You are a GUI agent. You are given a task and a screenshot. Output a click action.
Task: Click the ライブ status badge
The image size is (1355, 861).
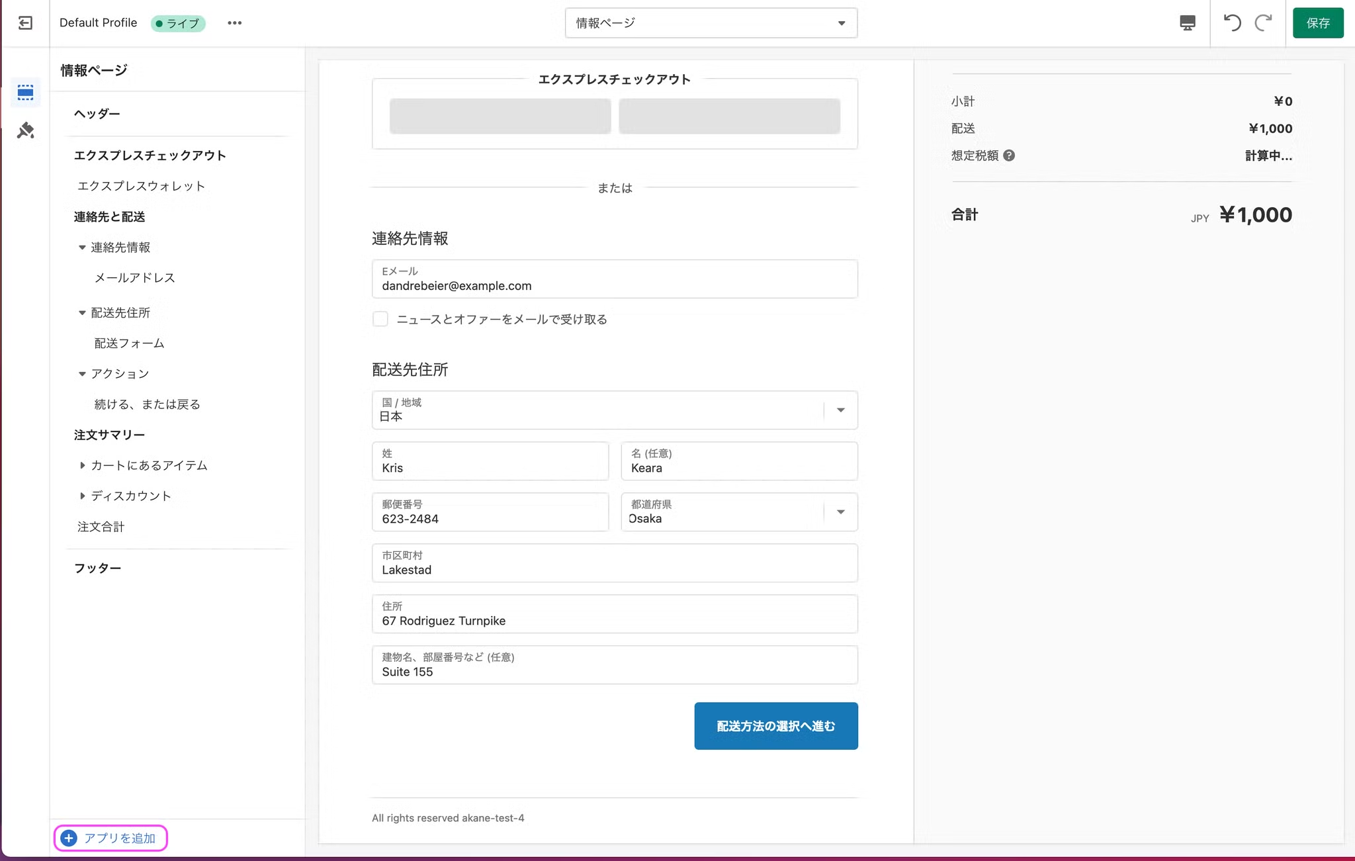[178, 23]
